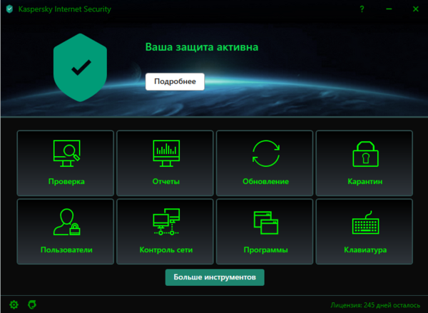Minimize the Kaspersky window
This screenshot has width=428, height=313.
[389, 9]
